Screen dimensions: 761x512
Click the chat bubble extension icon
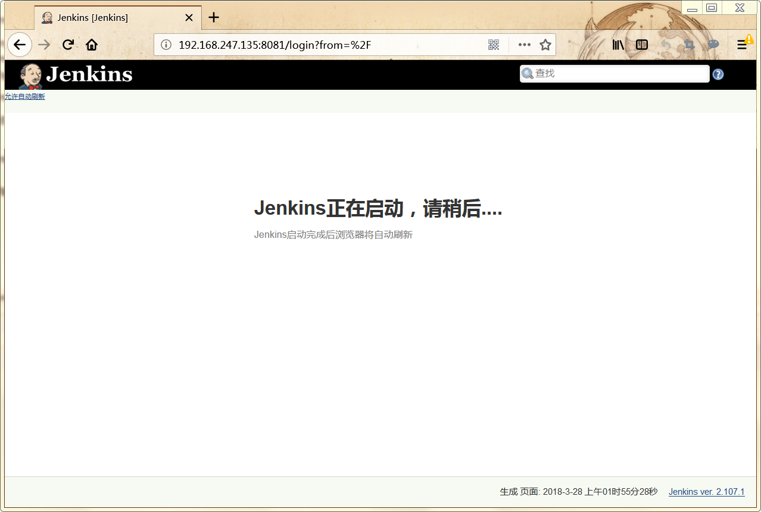click(x=712, y=44)
